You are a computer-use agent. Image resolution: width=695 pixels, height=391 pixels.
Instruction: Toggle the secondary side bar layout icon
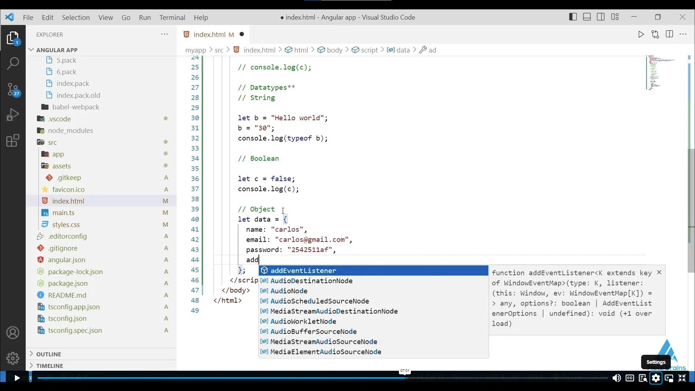click(601, 17)
